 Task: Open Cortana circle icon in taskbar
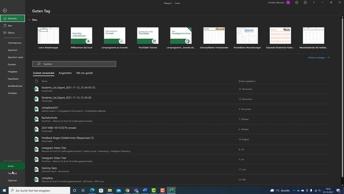pyautogui.click(x=74, y=190)
